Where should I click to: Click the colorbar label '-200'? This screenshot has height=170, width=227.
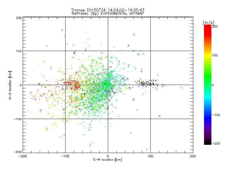(x=216, y=143)
